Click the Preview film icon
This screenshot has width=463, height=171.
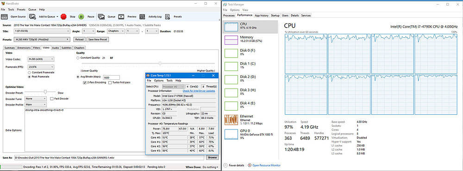pos(121,17)
